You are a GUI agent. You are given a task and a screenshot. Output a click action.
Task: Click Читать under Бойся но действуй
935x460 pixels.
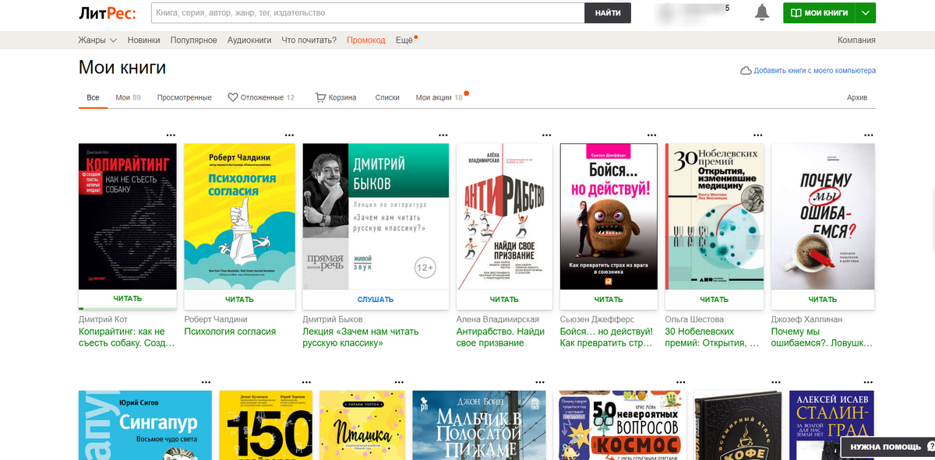coord(609,300)
